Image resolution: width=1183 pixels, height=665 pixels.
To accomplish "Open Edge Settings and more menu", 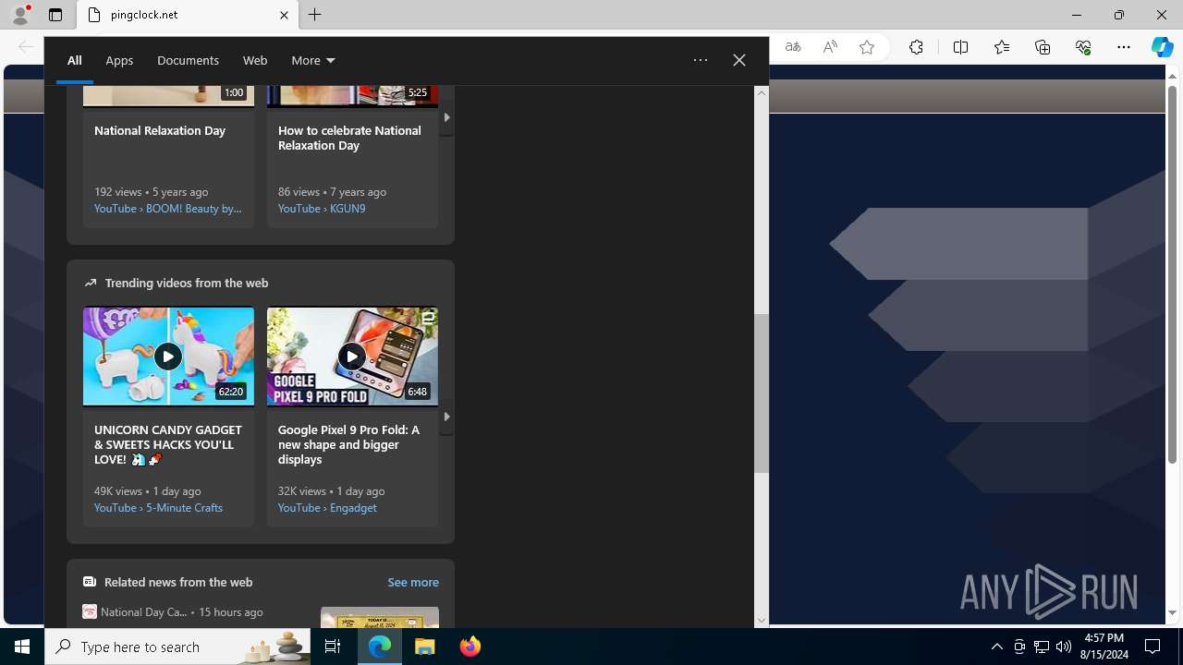I will (1124, 47).
